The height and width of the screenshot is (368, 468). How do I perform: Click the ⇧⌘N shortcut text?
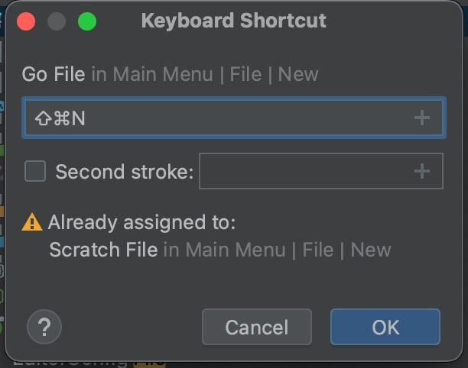pyautogui.click(x=60, y=118)
